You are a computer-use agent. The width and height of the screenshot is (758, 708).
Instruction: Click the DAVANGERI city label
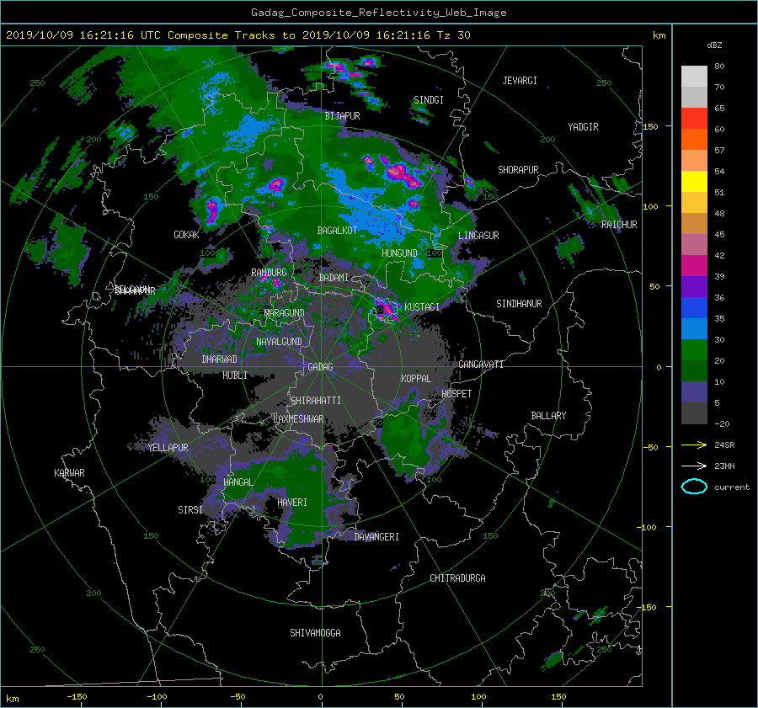pos(376,537)
